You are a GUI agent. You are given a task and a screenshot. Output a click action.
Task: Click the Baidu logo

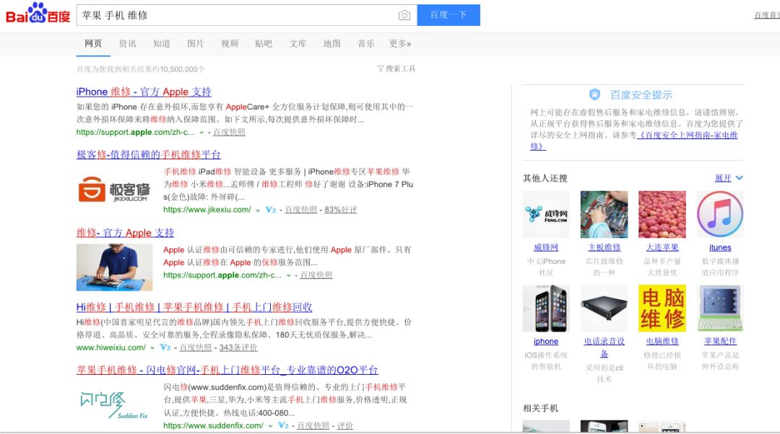(38, 14)
